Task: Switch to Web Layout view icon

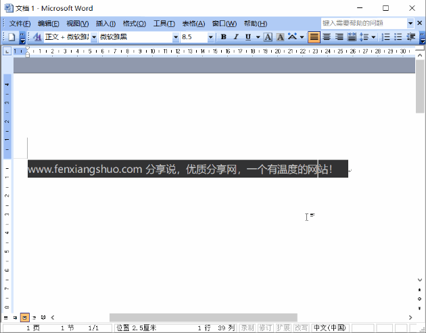Action: point(15,317)
